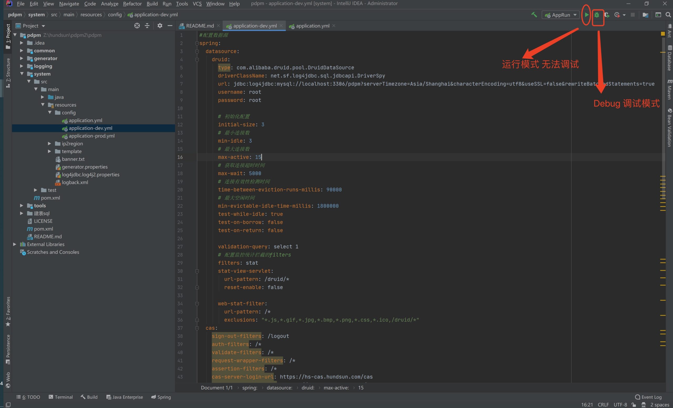Click the profiler run icon
Viewport: 673px width, 408px height.
[x=617, y=15]
